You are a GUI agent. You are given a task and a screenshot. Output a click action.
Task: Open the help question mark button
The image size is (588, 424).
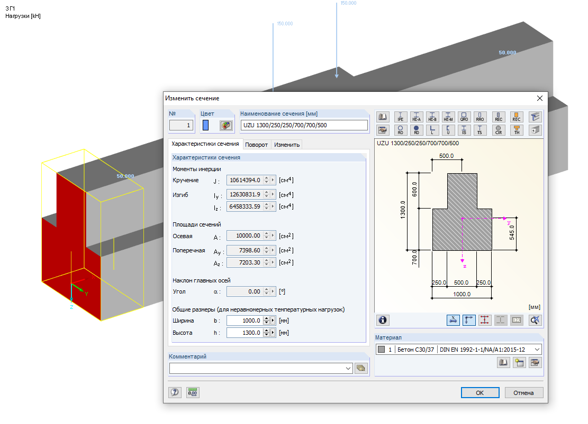point(175,392)
